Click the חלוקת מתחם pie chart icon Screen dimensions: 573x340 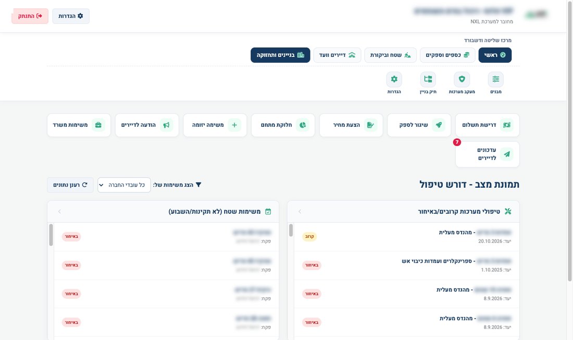pyautogui.click(x=303, y=125)
